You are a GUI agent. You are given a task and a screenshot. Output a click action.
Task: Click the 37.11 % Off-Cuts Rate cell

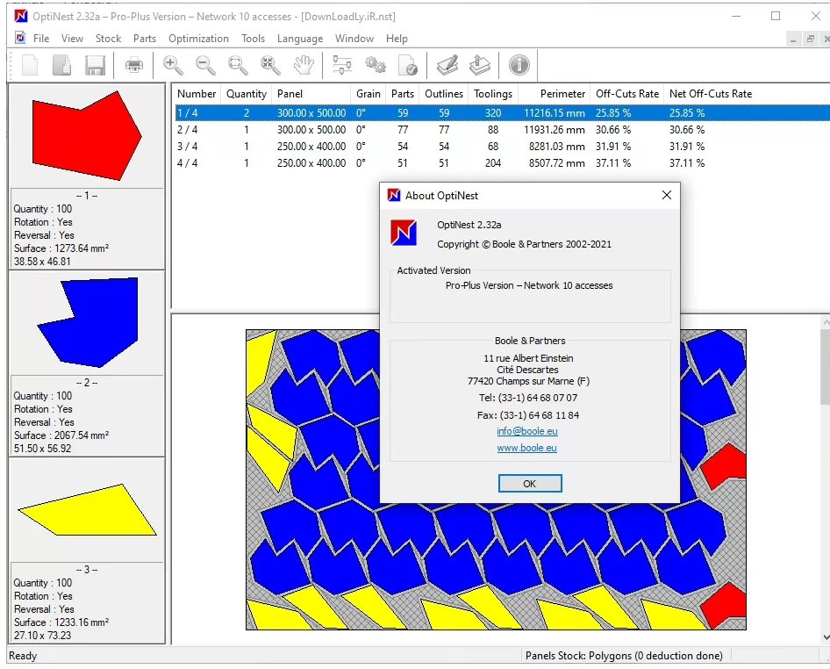coord(613,163)
